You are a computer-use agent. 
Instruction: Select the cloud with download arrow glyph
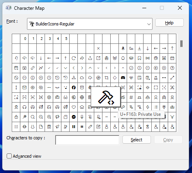point(90,78)
